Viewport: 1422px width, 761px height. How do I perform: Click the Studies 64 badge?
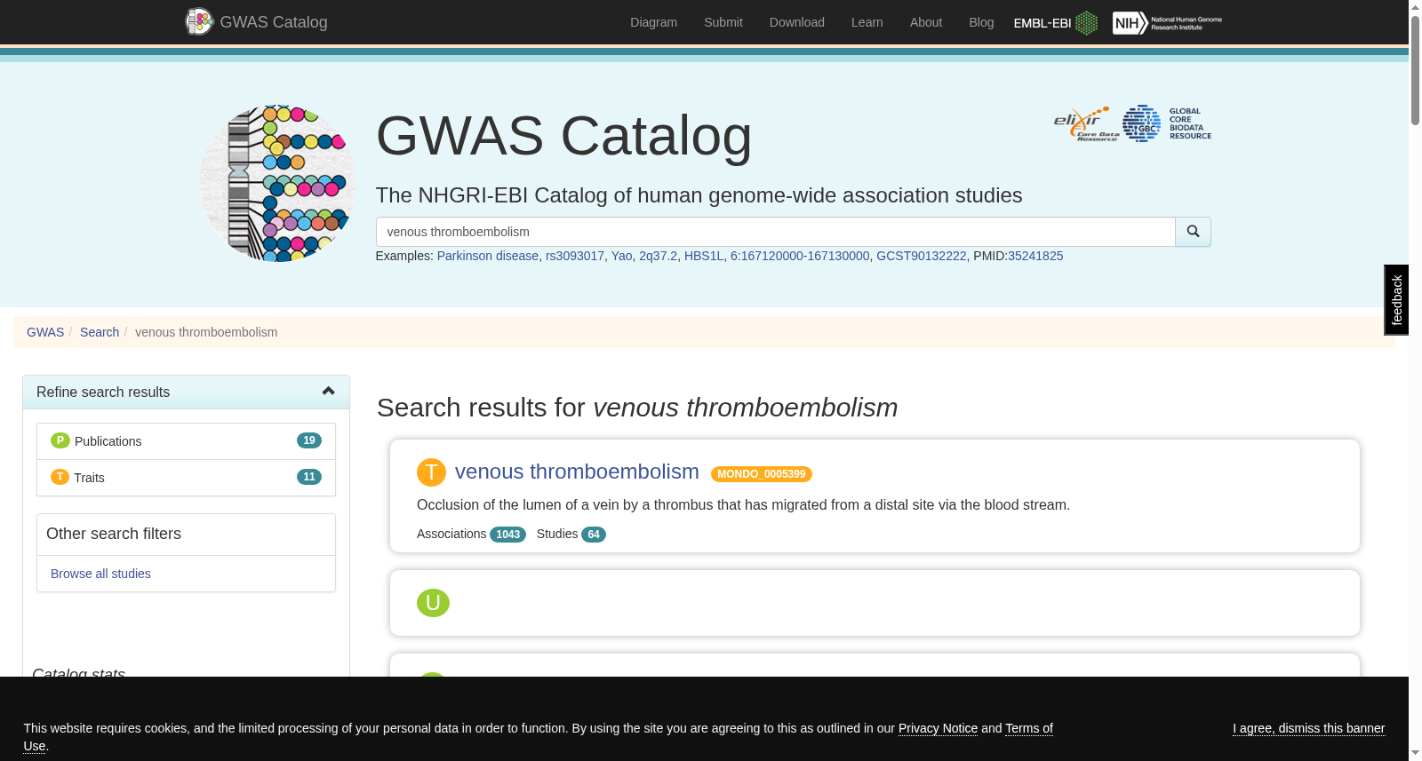click(x=594, y=535)
